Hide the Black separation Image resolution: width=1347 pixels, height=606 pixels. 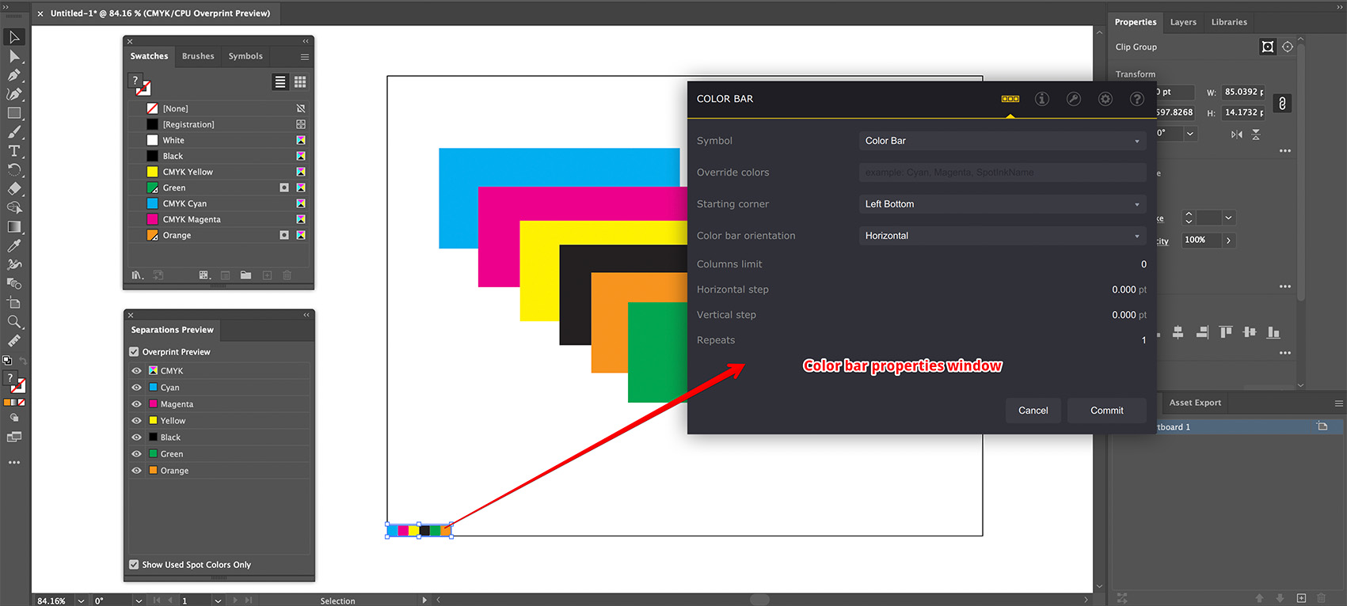(x=137, y=437)
